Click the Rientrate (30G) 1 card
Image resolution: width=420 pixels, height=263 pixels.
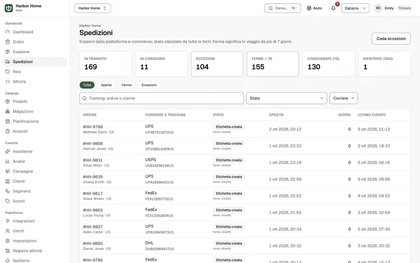pos(385,64)
